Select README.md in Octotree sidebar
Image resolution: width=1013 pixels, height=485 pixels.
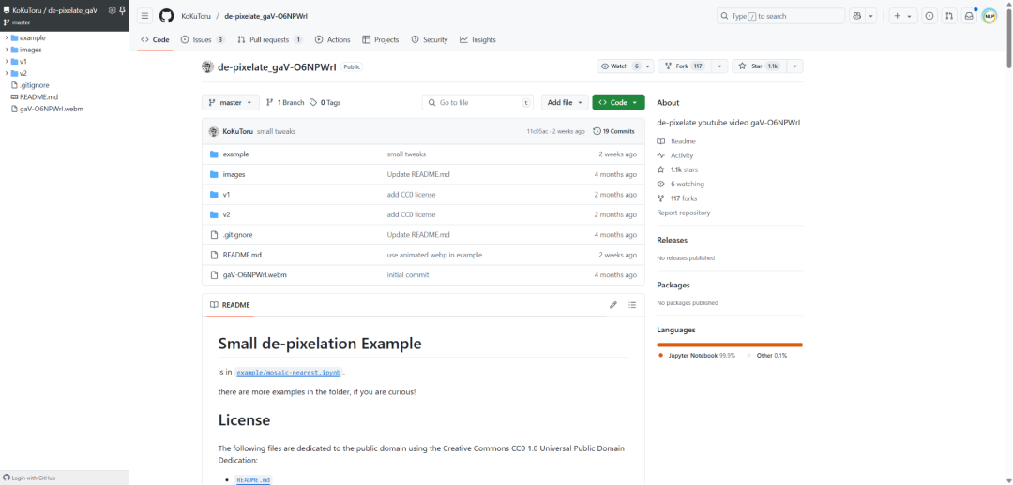[38, 96]
